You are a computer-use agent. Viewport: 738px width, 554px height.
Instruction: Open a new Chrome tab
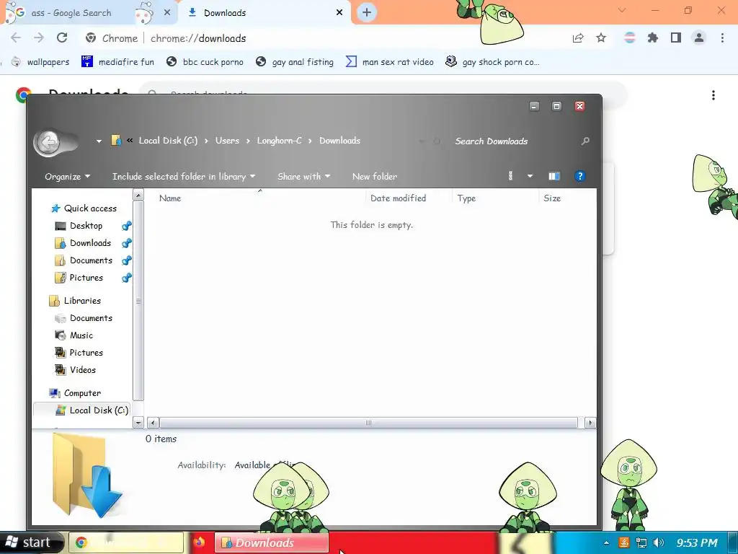coord(367,12)
